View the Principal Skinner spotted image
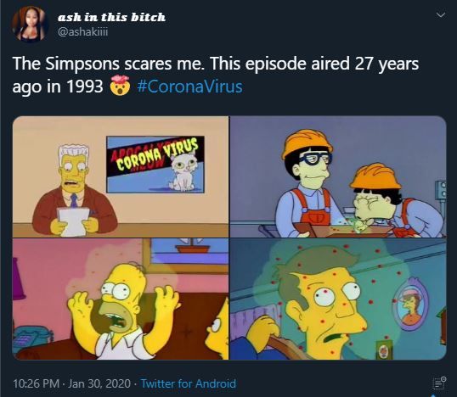This screenshot has width=457, height=397. 338,299
